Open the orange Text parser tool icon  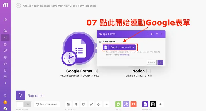pyautogui.click(x=133, y=104)
